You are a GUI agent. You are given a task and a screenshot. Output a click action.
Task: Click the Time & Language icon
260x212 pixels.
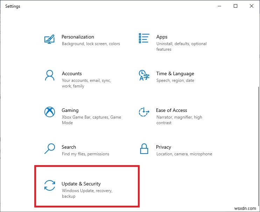pos(144,75)
